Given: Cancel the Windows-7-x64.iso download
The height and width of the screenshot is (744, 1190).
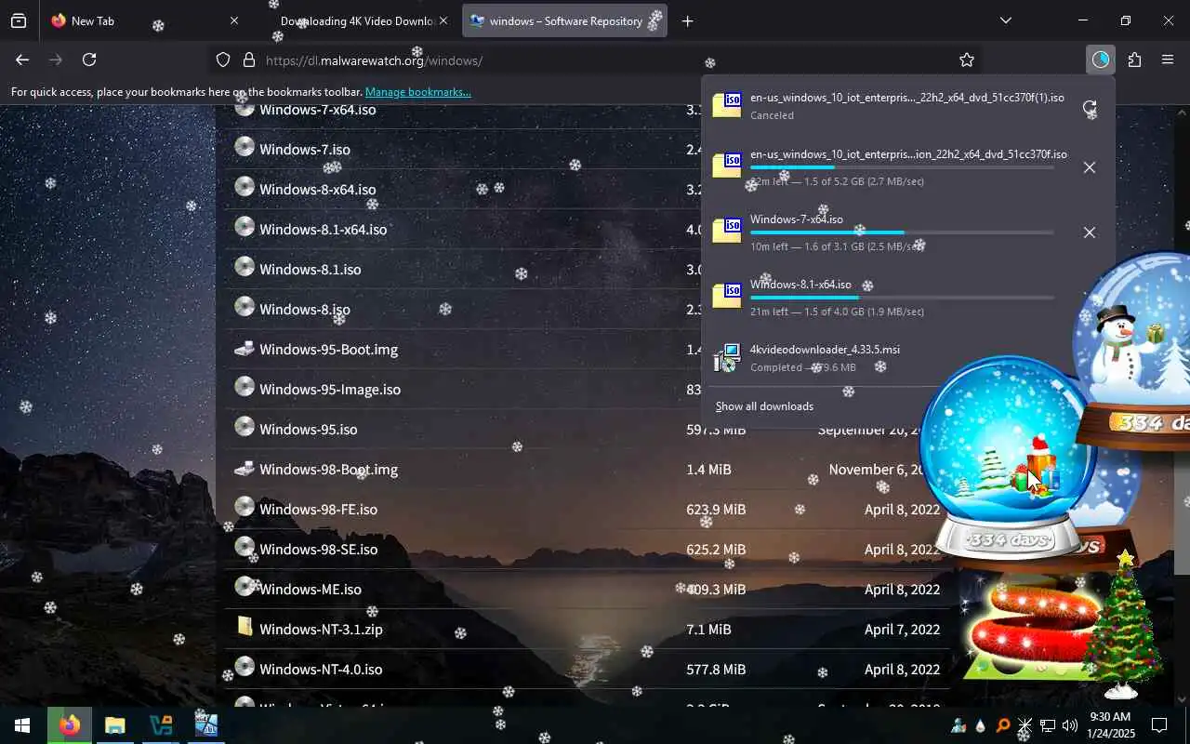Looking at the screenshot, I should (1090, 232).
